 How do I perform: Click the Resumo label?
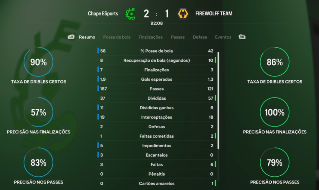point(87,37)
